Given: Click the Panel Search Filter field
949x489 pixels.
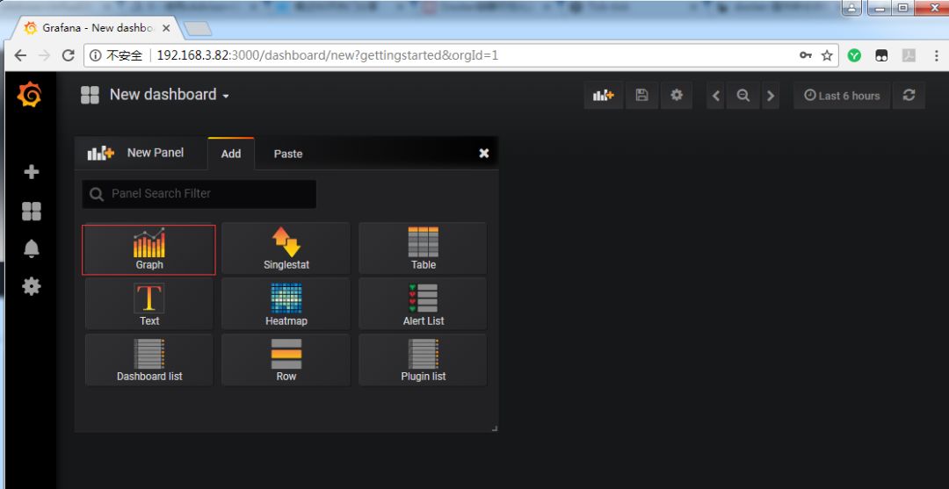Looking at the screenshot, I should [x=199, y=194].
